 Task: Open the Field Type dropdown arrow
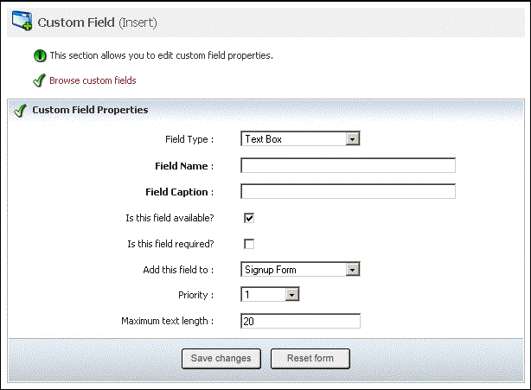point(352,139)
